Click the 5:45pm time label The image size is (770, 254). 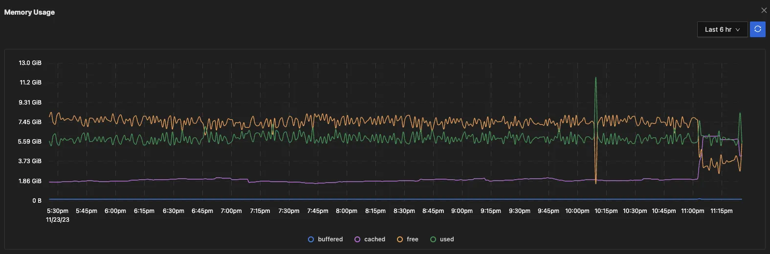tap(87, 211)
